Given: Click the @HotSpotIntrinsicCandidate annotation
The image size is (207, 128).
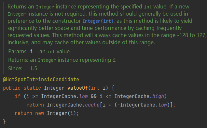Looking at the screenshot, I should pos(41,80).
